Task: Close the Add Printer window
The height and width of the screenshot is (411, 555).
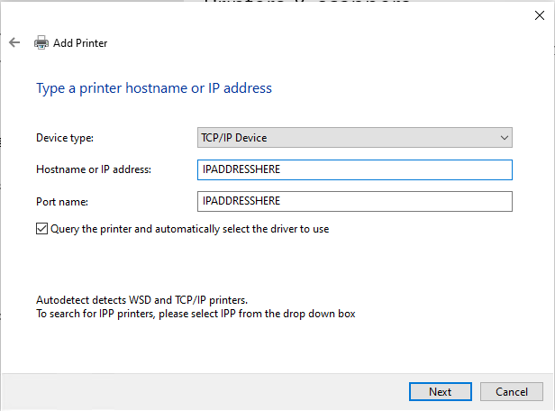Action: click(x=539, y=14)
